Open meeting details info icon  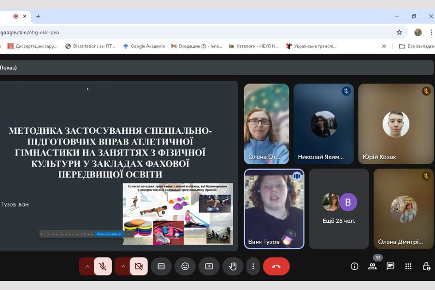[354, 266]
